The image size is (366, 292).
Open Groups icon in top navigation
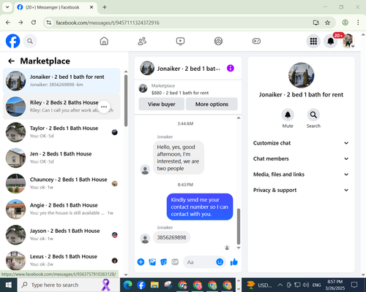click(x=218, y=41)
